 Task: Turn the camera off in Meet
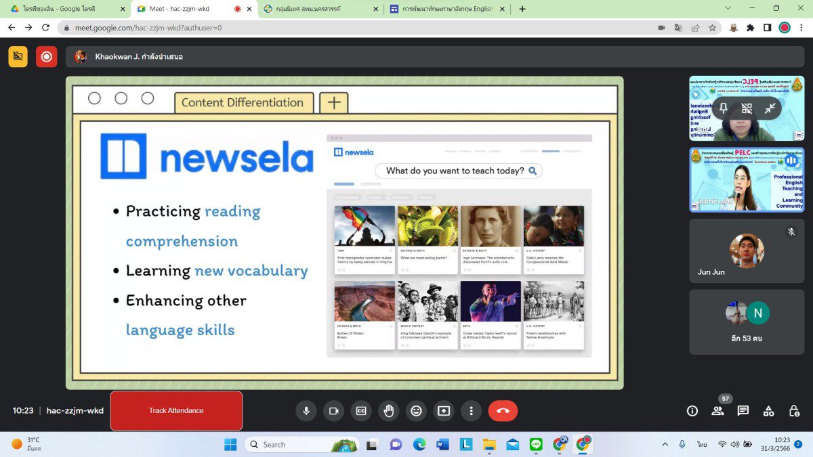click(333, 410)
